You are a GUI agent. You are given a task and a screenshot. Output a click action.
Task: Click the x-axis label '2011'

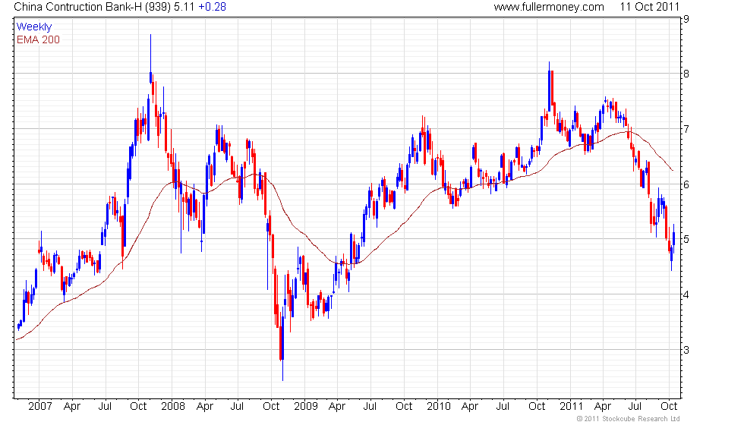(571, 407)
